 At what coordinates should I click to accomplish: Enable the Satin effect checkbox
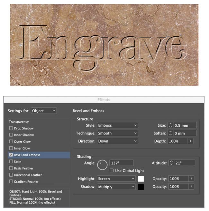[11, 161]
